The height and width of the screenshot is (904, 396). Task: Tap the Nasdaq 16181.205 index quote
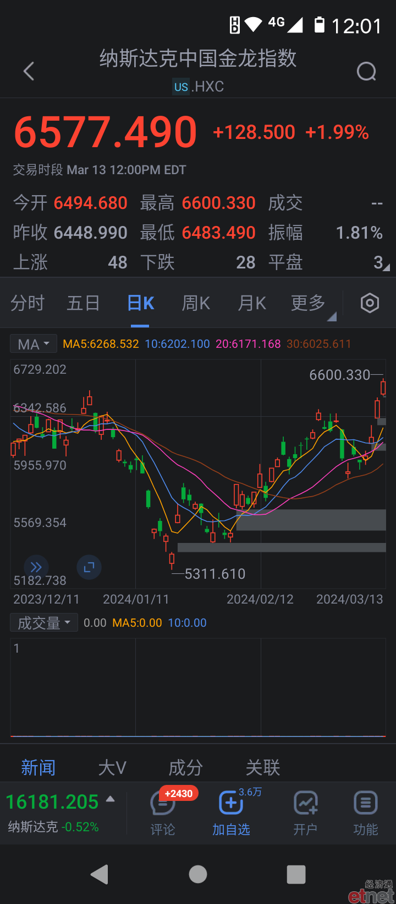click(52, 801)
